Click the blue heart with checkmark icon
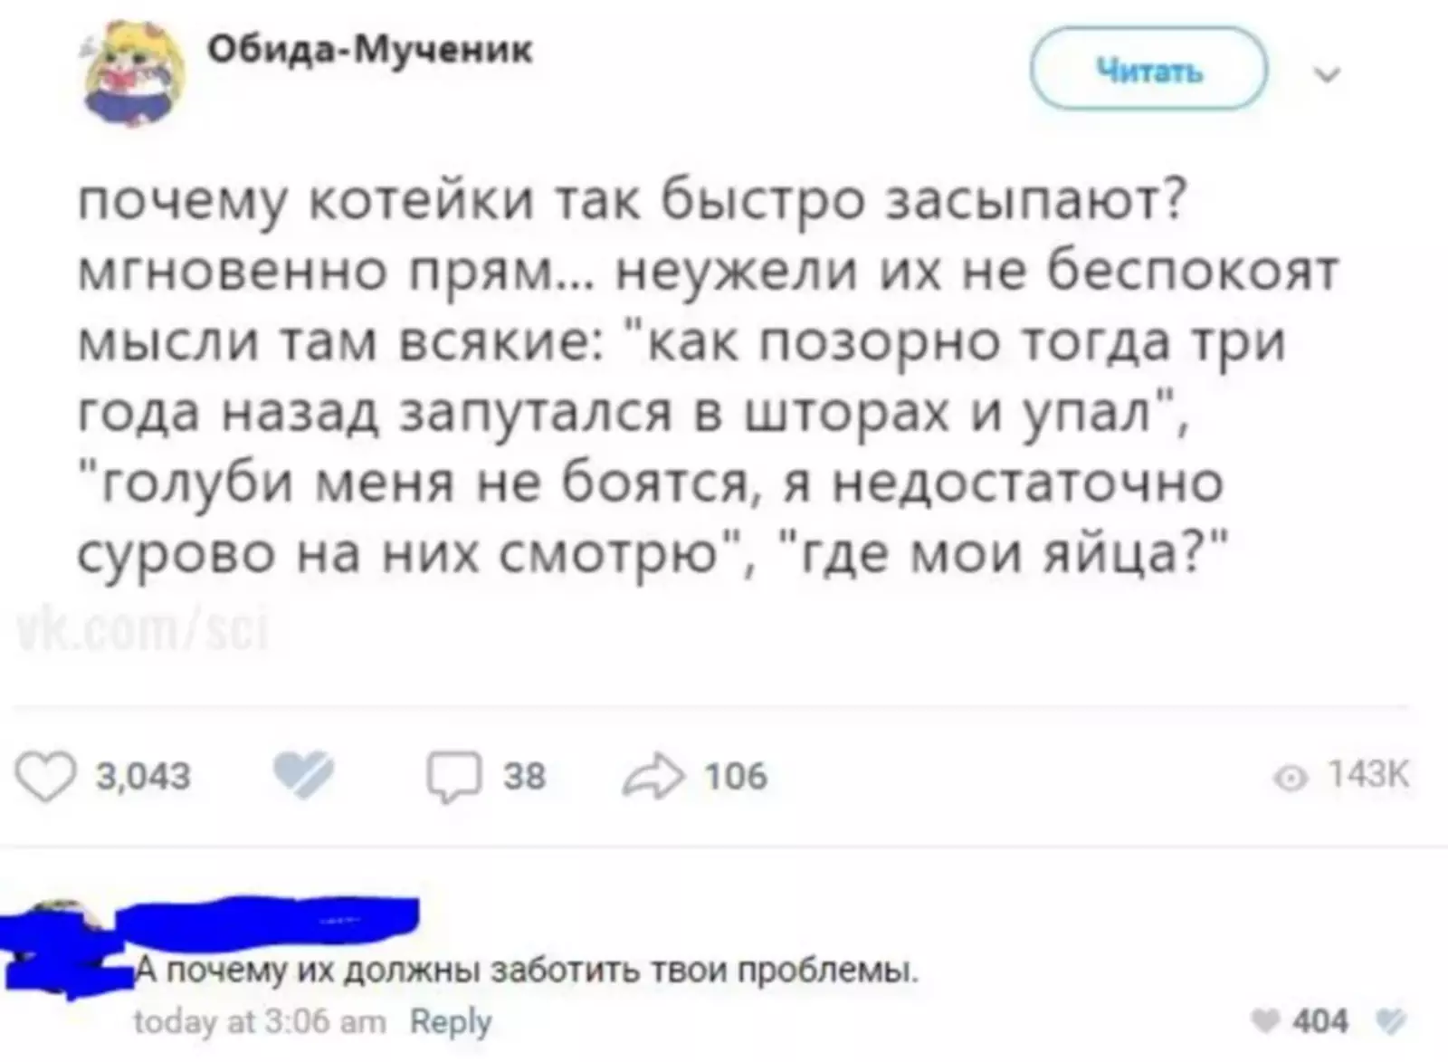 [x=303, y=777]
